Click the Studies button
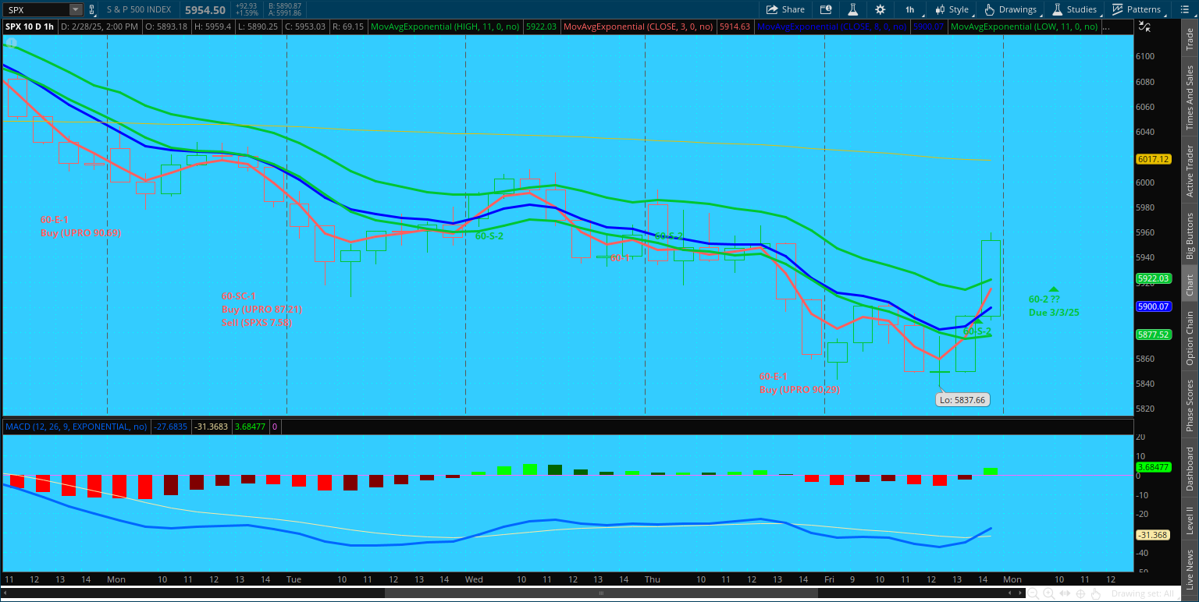 (x=1074, y=9)
